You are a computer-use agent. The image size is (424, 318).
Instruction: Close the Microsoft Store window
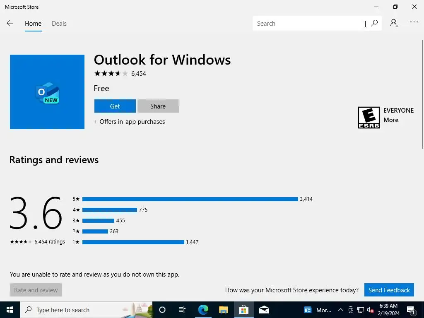point(414,7)
